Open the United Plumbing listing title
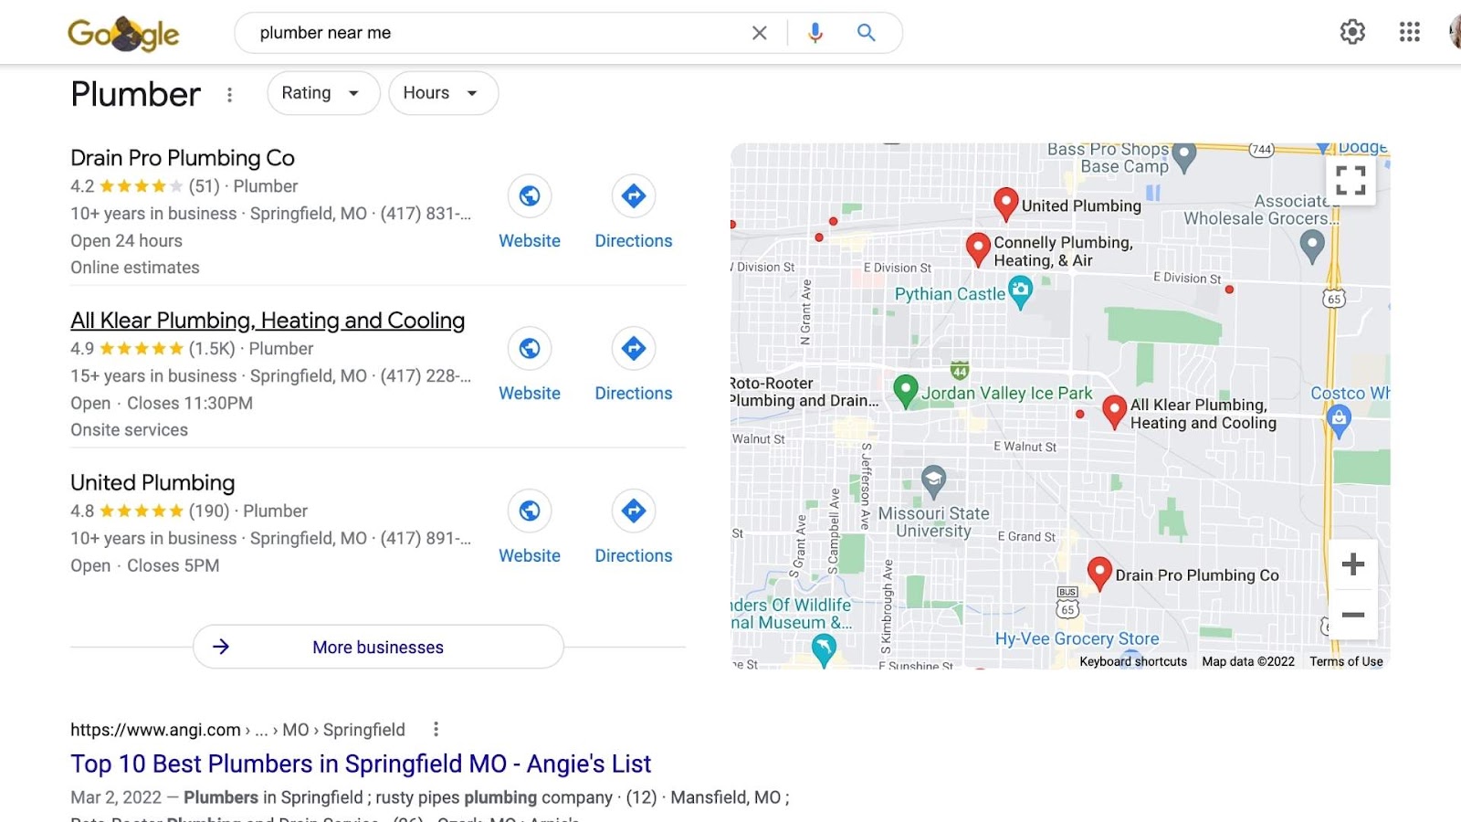This screenshot has width=1461, height=822. [152, 482]
